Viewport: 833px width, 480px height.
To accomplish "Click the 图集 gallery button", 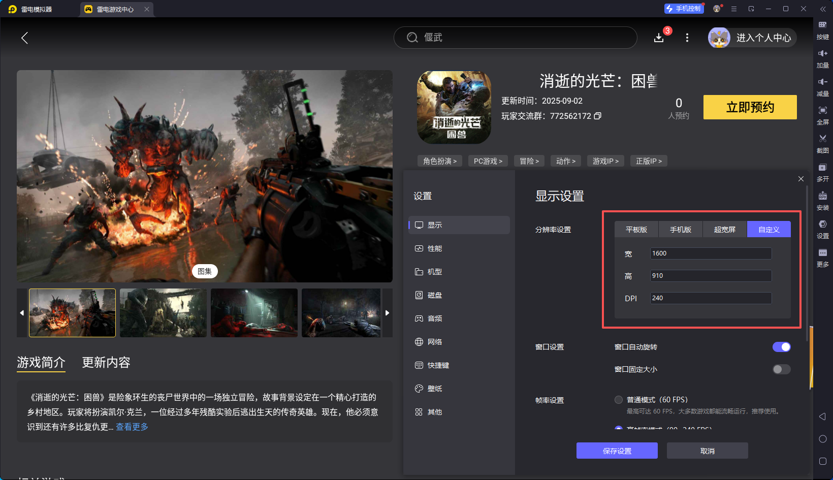I will coord(205,271).
